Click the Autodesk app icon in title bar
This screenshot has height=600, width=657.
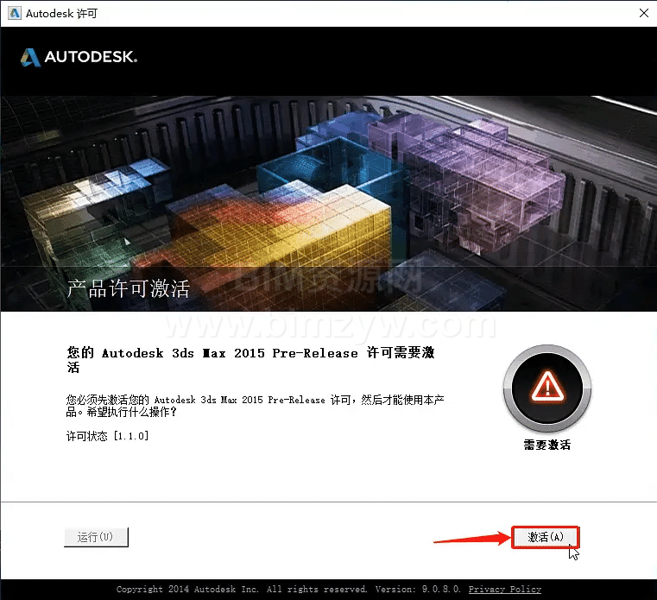tap(15, 13)
